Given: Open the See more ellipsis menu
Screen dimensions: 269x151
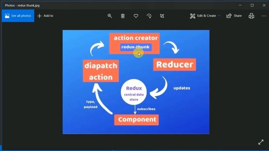Looking at the screenshot, I should point(264,16).
